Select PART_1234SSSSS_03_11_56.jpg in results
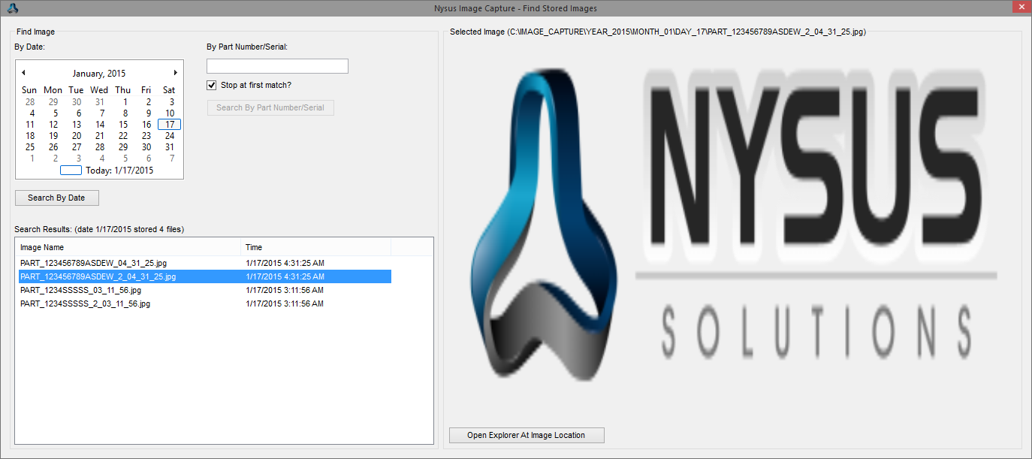This screenshot has height=459, width=1032. 80,290
